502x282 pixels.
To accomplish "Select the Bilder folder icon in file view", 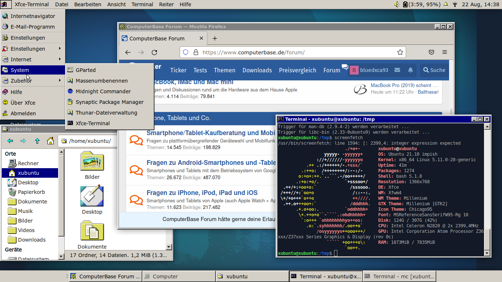I will 92,161.
